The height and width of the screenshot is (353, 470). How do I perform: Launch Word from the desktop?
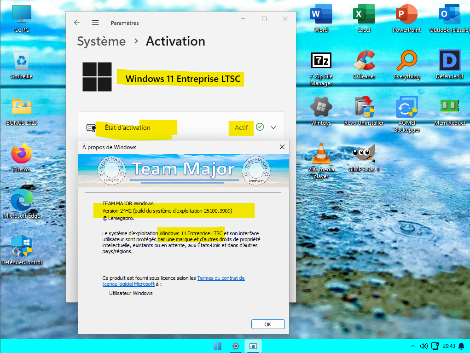click(321, 18)
